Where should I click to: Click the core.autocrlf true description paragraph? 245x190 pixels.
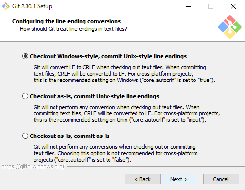click(x=124, y=74)
